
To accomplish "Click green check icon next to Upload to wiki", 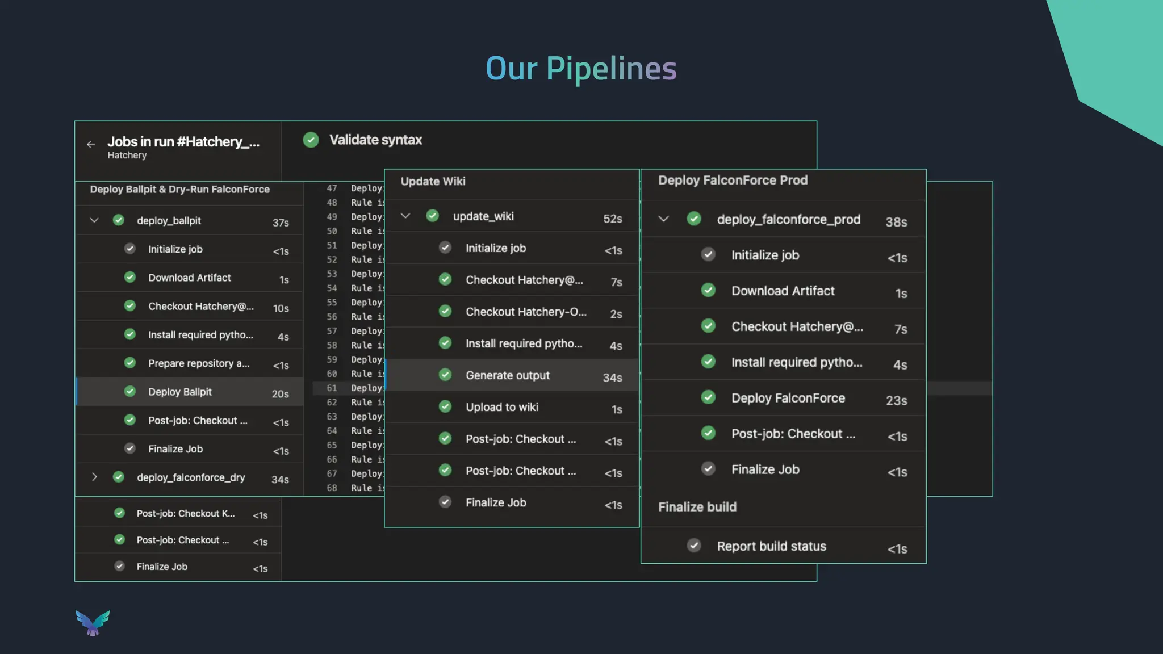I will (445, 406).
